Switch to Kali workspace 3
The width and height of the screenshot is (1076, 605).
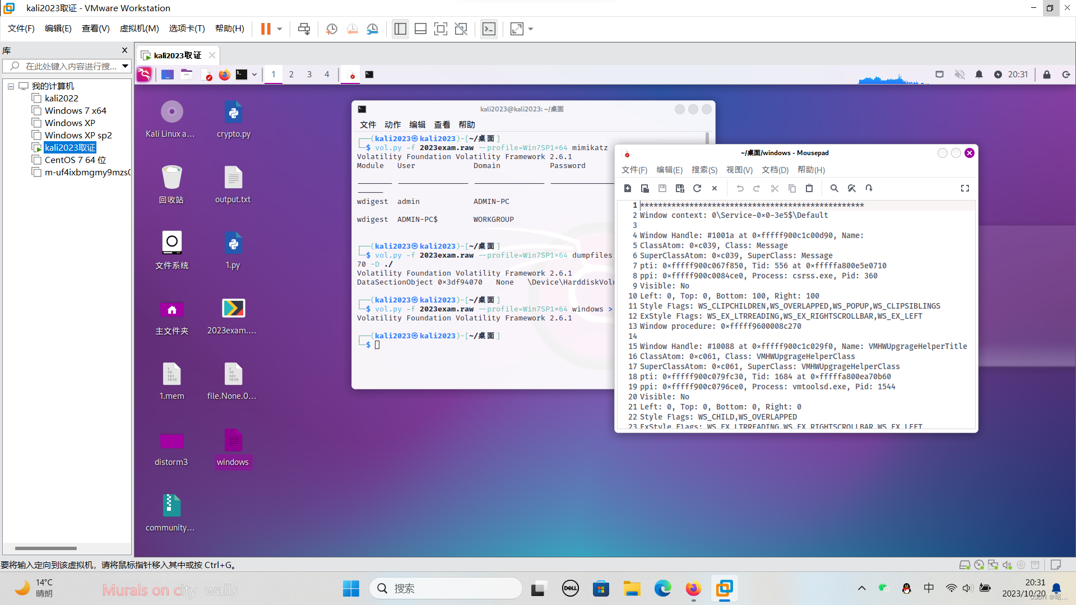[309, 75]
